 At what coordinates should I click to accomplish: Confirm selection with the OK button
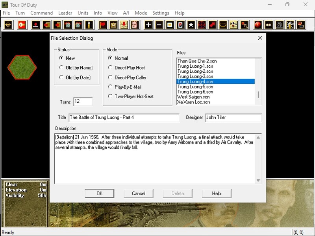pos(100,194)
